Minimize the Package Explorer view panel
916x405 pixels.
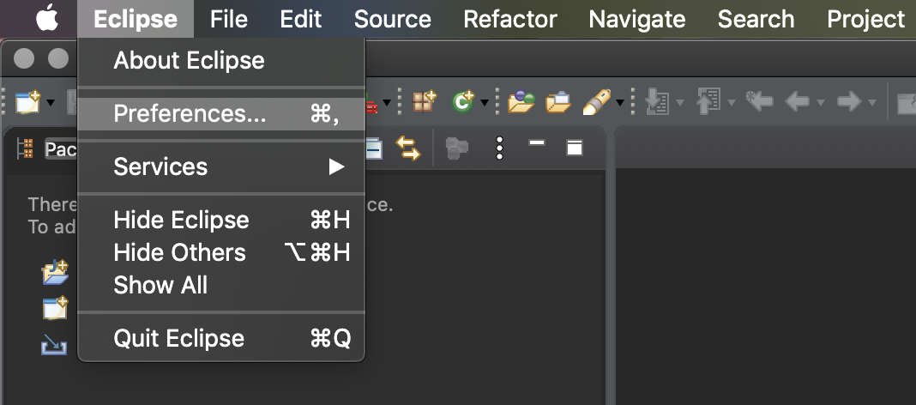coord(537,146)
